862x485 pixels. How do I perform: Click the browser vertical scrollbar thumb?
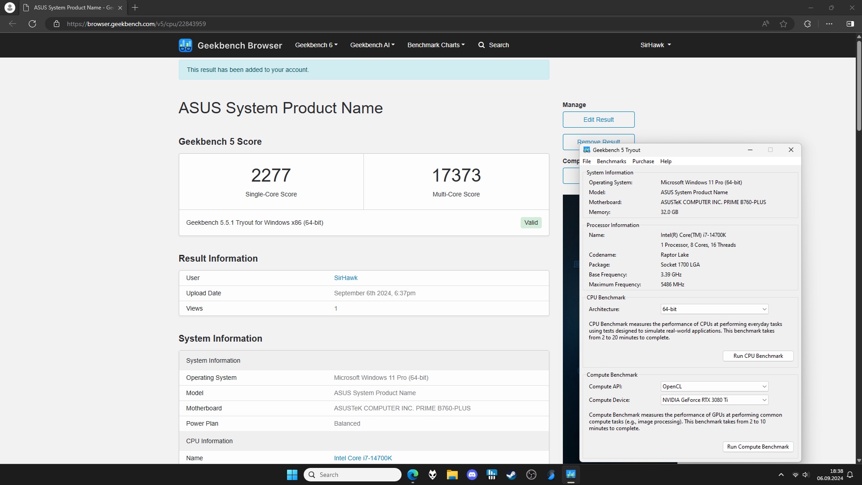858,85
